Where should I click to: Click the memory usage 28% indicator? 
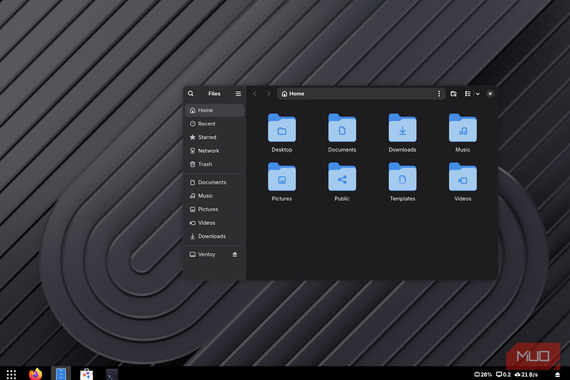click(483, 375)
